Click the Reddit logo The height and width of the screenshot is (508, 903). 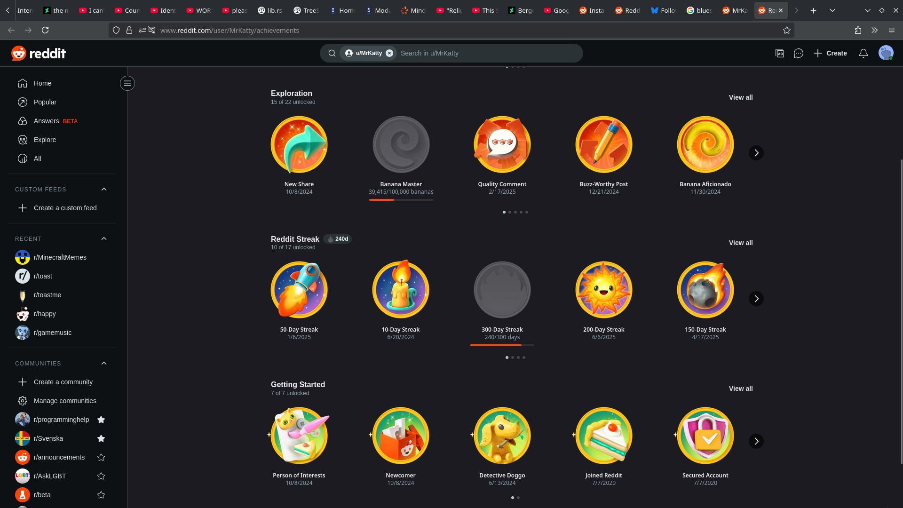(39, 53)
